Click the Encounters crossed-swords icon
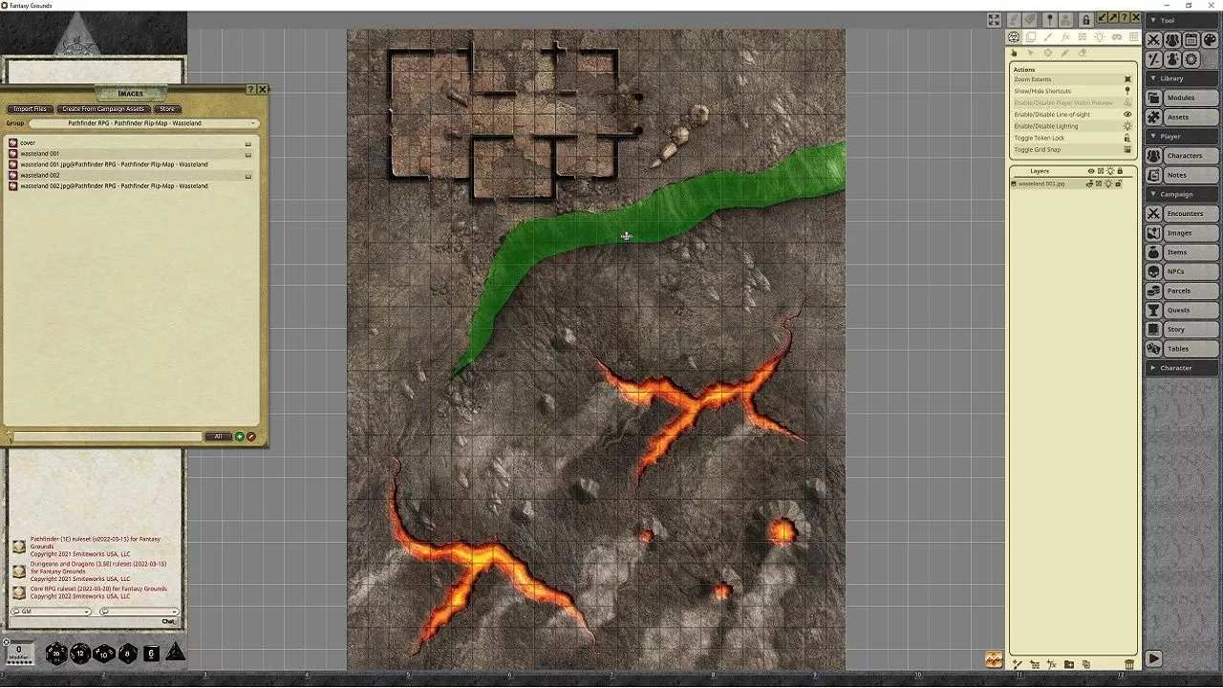 (x=1154, y=214)
